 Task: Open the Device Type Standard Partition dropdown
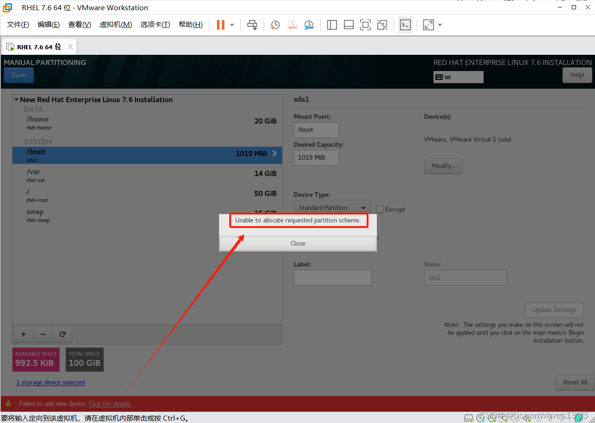(x=332, y=208)
